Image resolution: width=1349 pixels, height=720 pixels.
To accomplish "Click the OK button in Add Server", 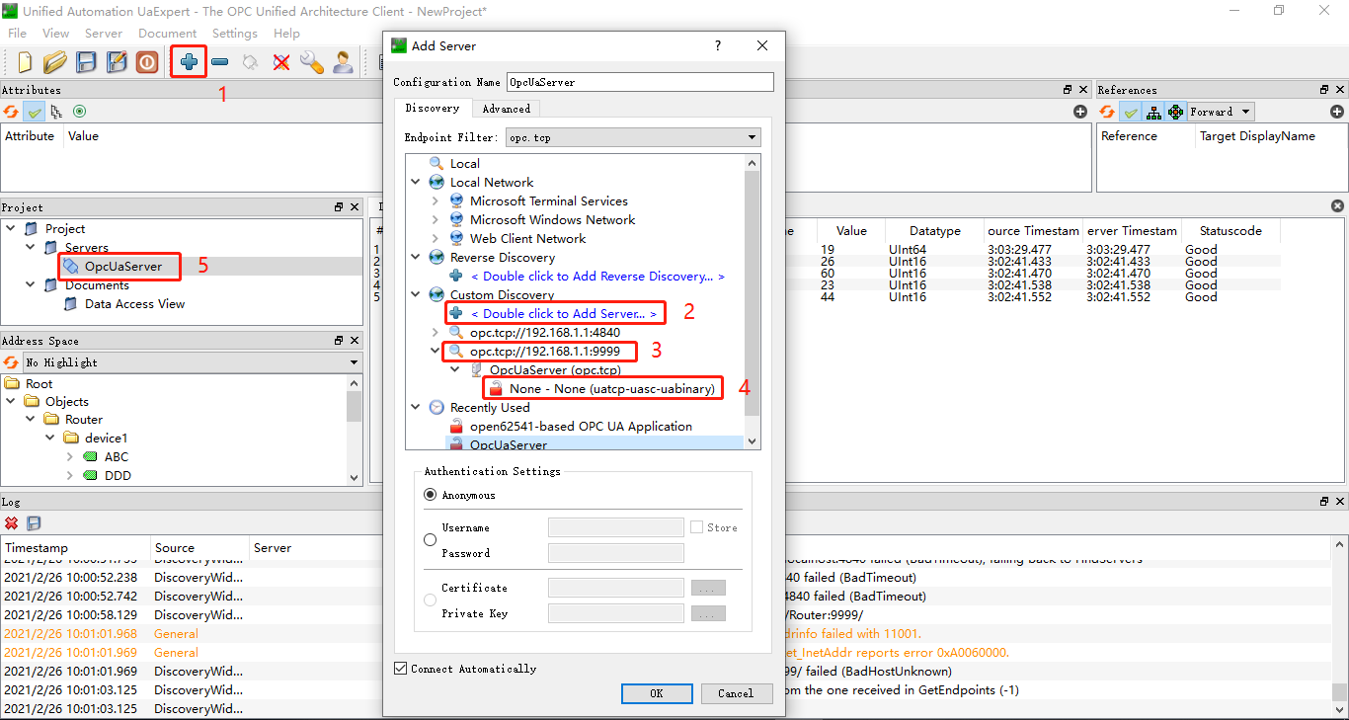I will 657,693.
